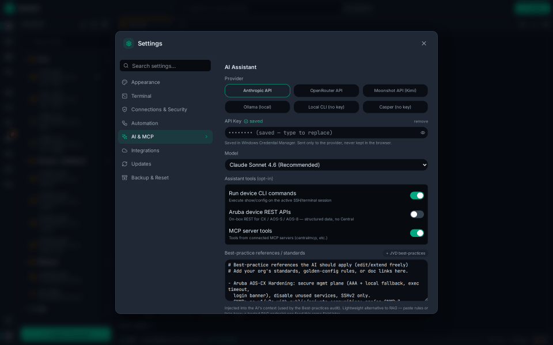
Task: Pick the Local CLI (no key) provider
Action: 326,107
